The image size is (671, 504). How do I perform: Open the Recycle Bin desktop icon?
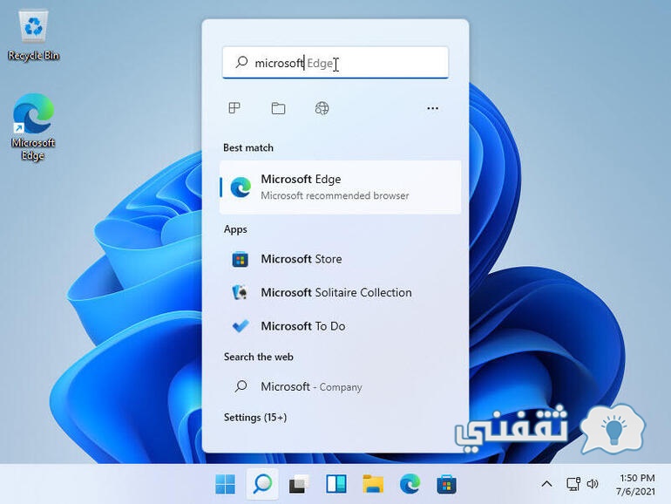pos(33,36)
